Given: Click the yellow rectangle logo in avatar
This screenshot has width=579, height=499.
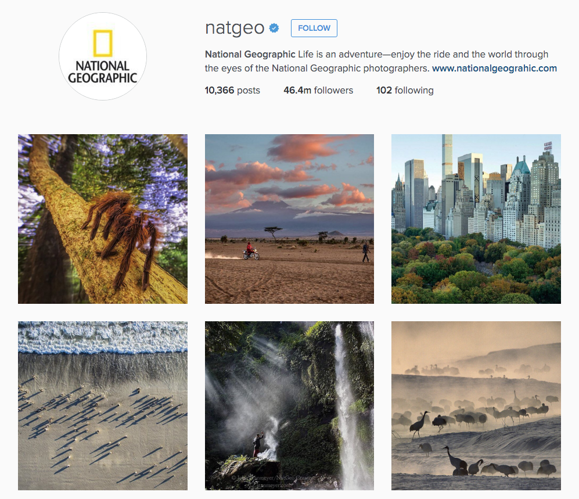Looking at the screenshot, I should click(x=103, y=43).
